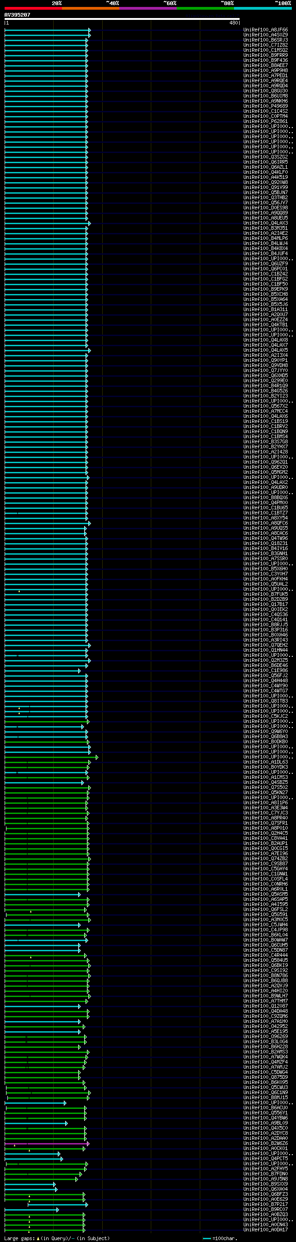Pick the UniRef100_B6H228 hit label
This screenshot has width=296, height=1242.
tap(265, 1047)
